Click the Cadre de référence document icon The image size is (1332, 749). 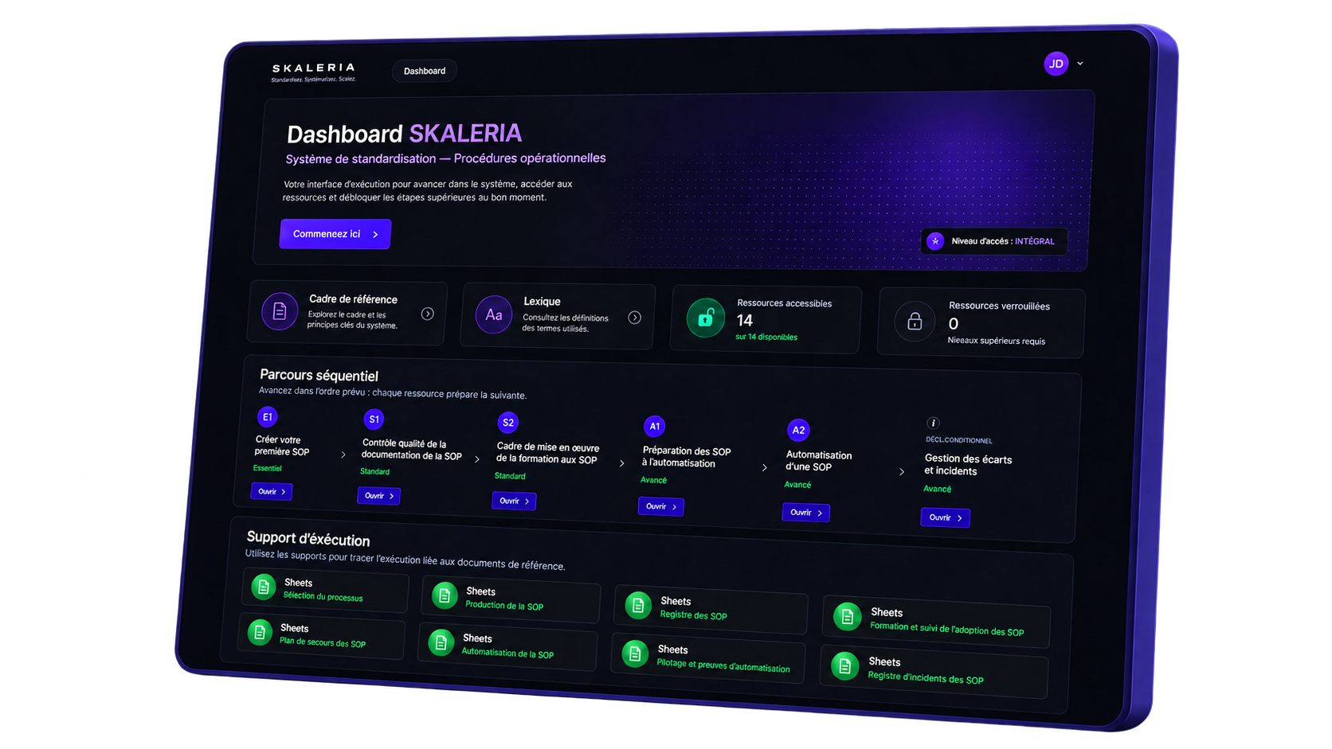click(x=280, y=311)
